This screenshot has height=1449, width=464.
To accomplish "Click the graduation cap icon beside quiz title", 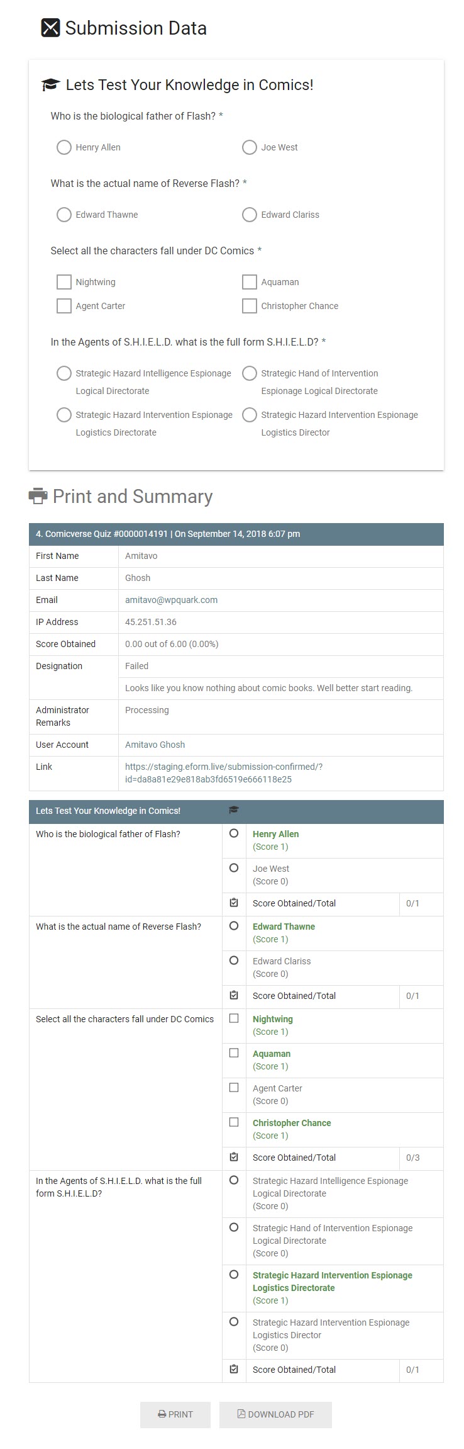I will 50,85.
